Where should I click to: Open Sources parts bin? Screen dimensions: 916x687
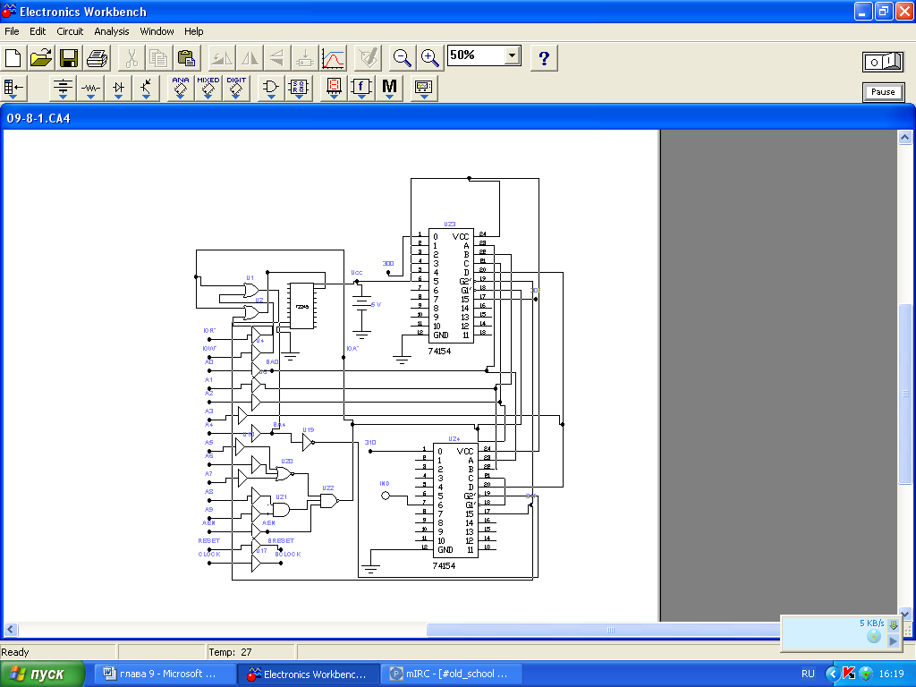(x=63, y=88)
